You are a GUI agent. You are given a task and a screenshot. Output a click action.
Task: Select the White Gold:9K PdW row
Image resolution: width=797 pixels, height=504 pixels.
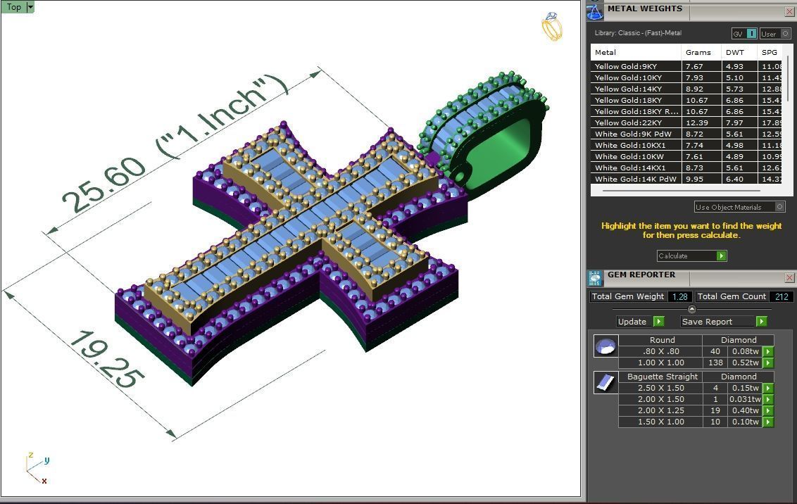pyautogui.click(x=686, y=134)
